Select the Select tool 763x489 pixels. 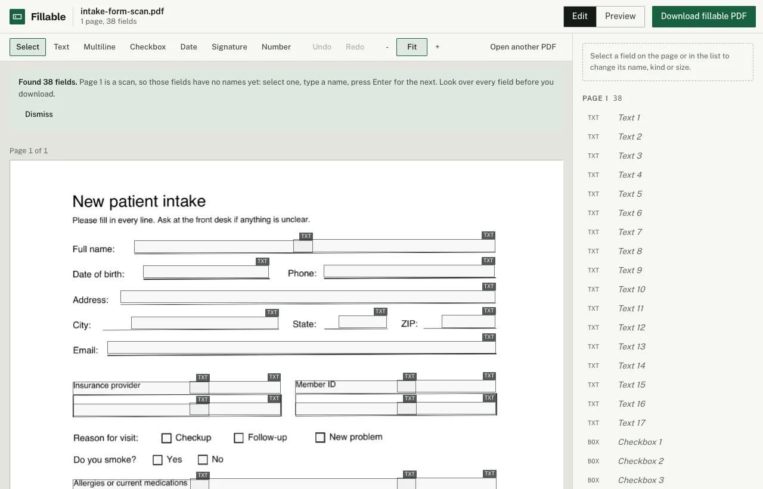pyautogui.click(x=27, y=47)
